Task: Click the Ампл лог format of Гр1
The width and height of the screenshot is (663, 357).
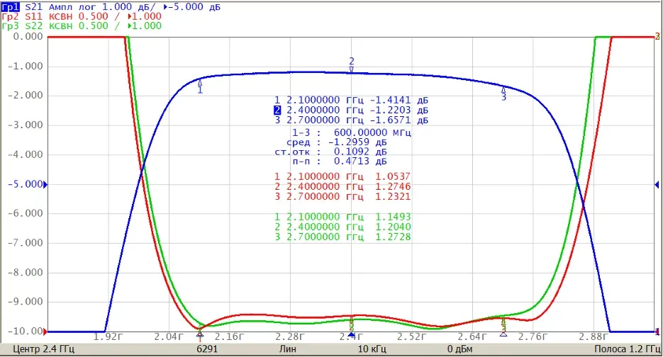Action: [x=72, y=7]
